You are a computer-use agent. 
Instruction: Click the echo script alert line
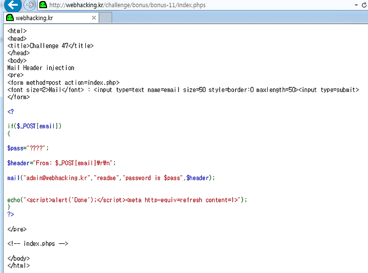pos(127,200)
